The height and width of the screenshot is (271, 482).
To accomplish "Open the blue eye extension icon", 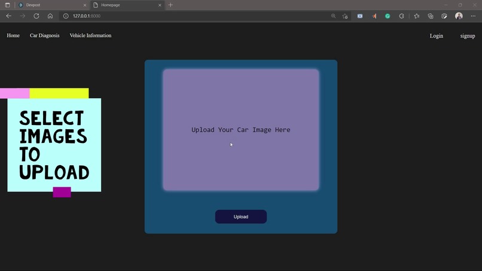I will [x=360, y=16].
